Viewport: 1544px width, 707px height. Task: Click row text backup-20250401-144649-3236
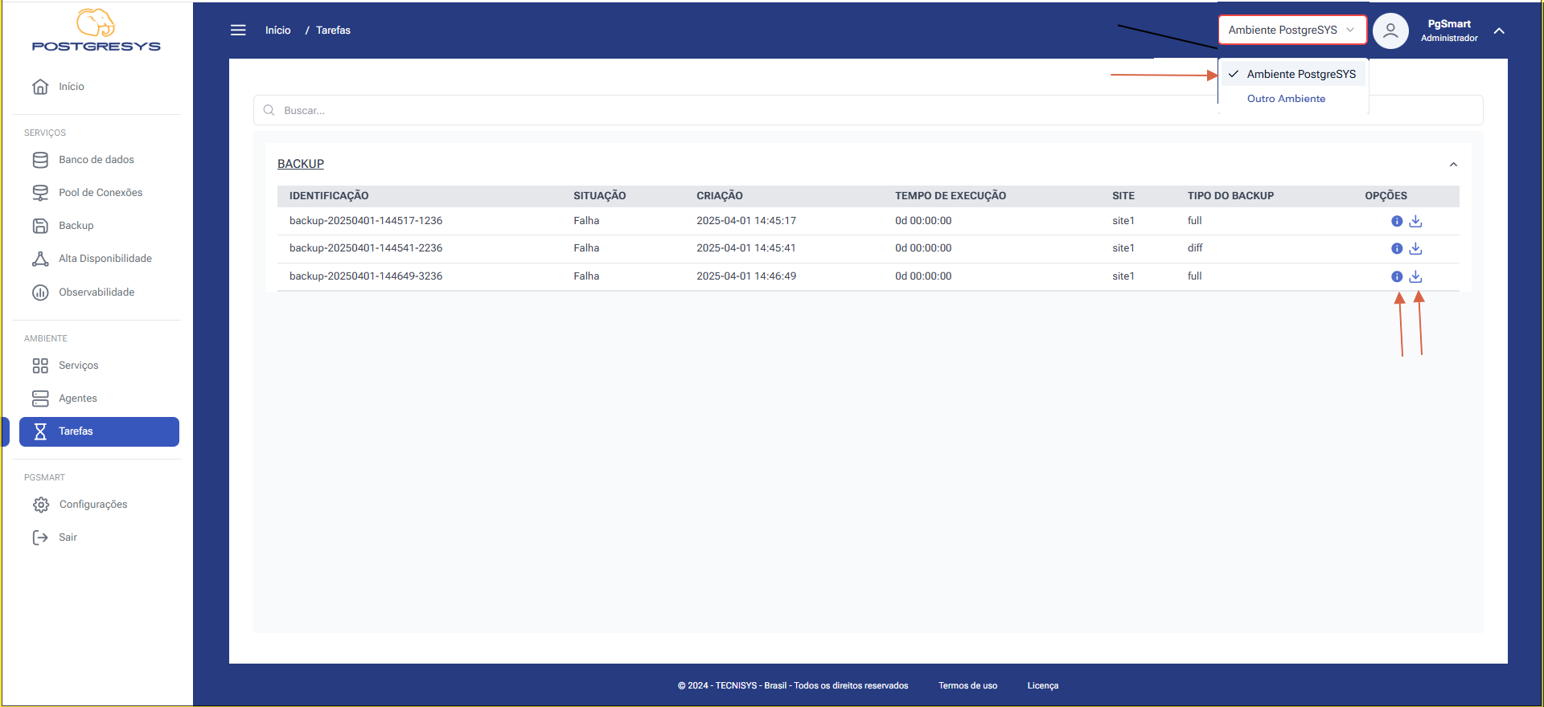(366, 276)
